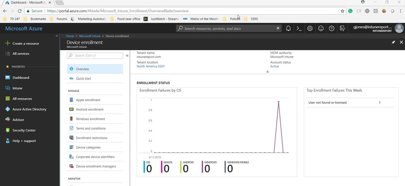The width and height of the screenshot is (405, 186).
Task: Open Enrollment restrictions menu item
Action: 95,138
